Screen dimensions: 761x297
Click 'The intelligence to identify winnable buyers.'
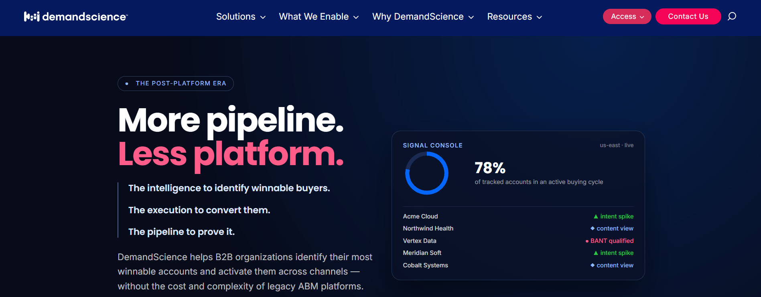tap(229, 188)
